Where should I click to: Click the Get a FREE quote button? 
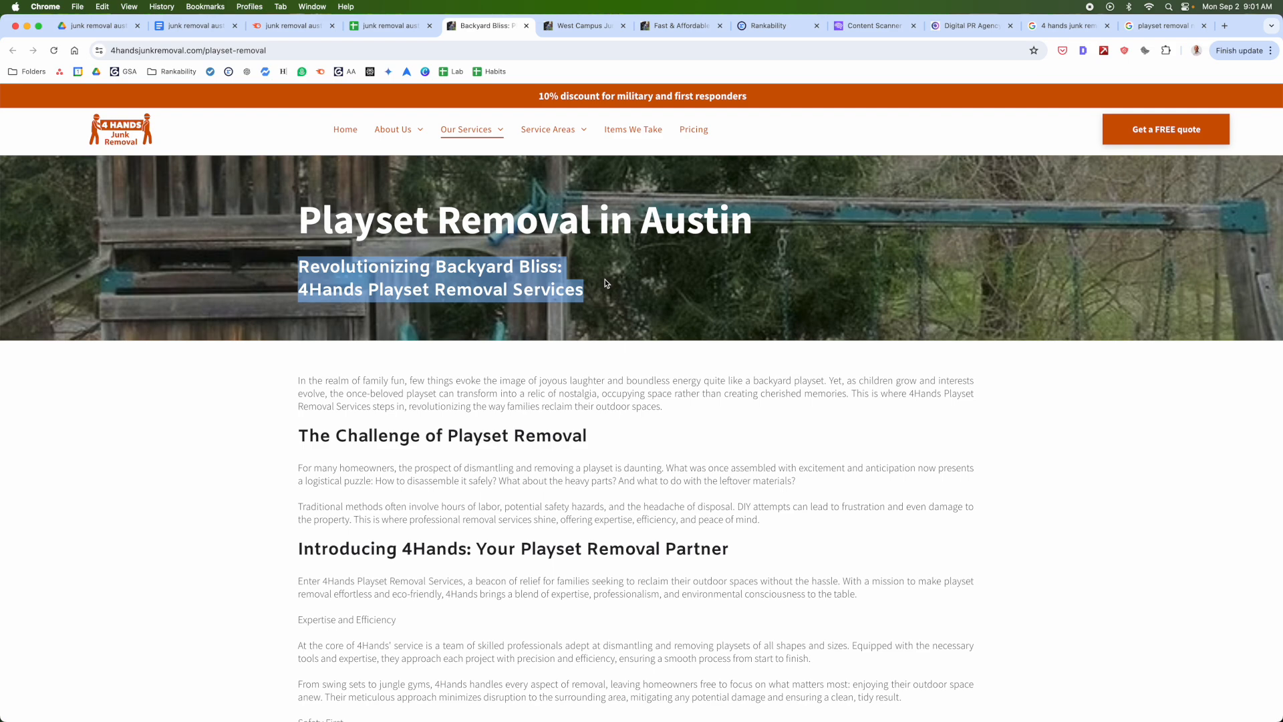tap(1165, 129)
